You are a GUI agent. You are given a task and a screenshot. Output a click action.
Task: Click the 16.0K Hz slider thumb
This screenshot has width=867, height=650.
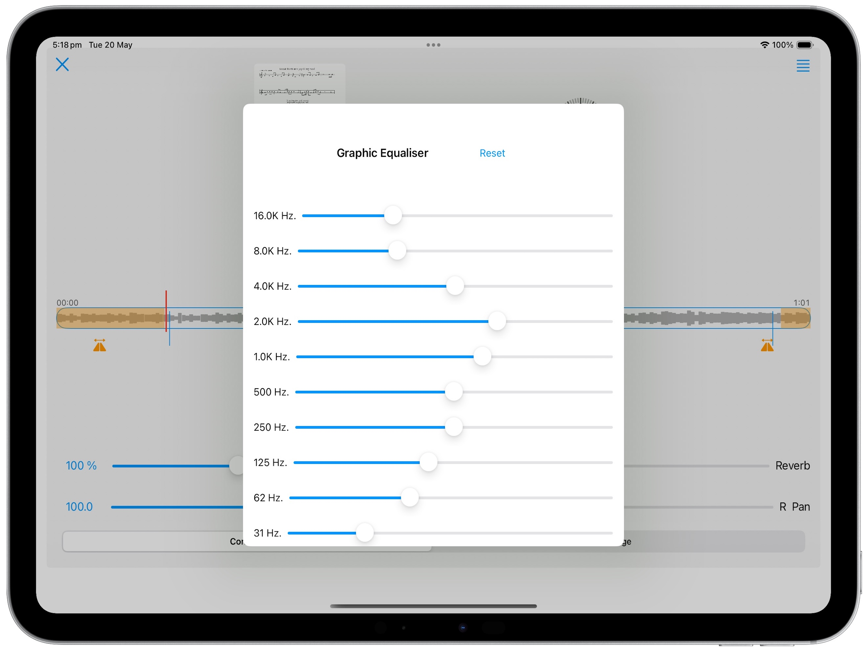[393, 215]
